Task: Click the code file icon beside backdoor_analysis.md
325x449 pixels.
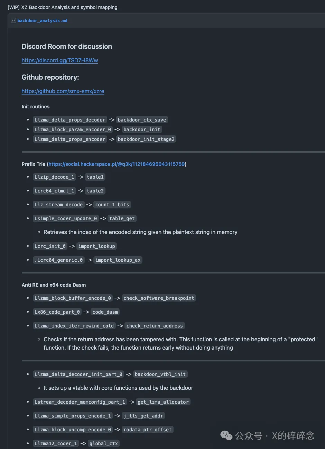Action: 13,21
